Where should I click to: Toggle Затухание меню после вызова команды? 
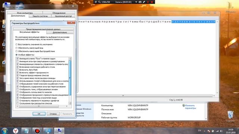18,78
